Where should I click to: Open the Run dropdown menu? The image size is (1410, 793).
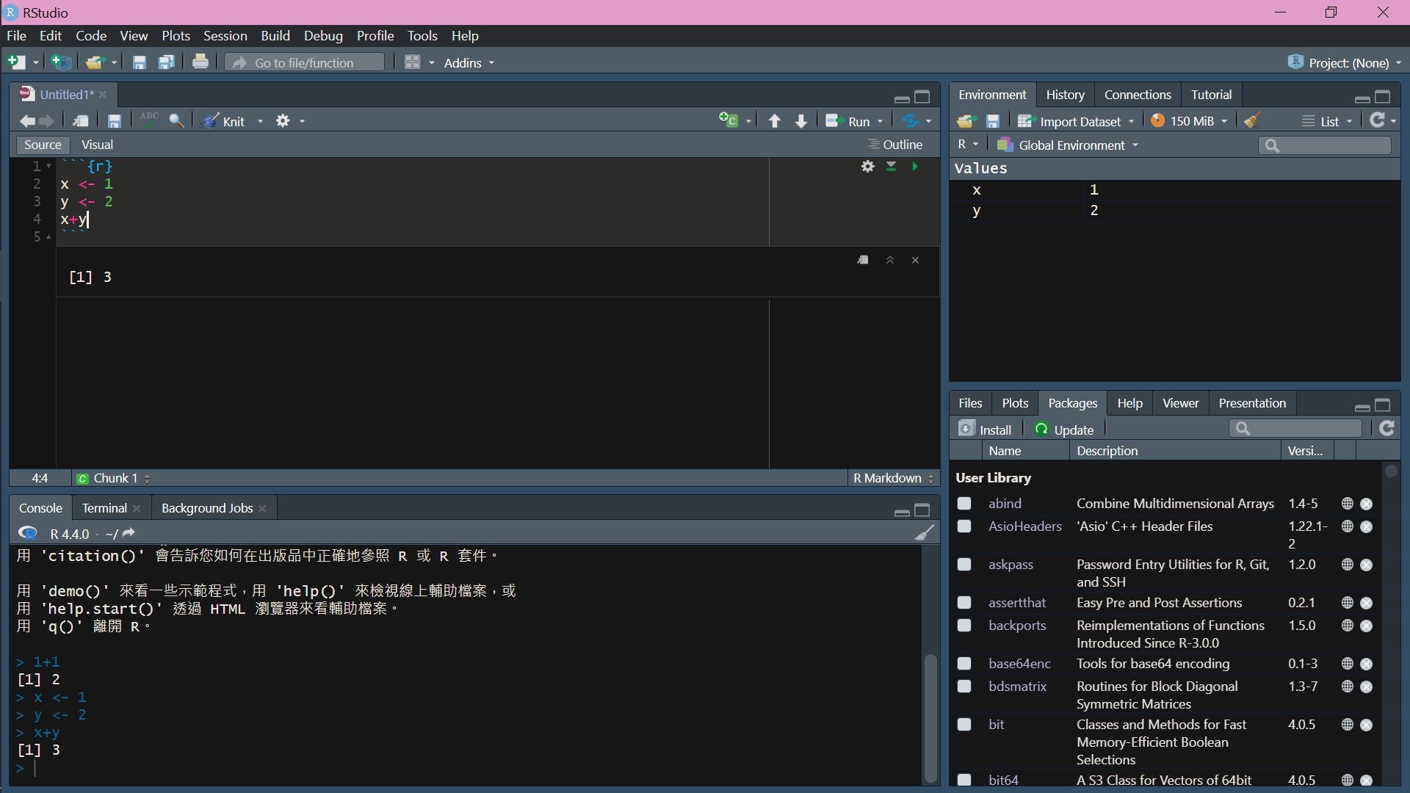[879, 120]
